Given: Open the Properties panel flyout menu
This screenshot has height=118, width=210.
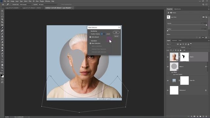Looking at the screenshot, I should (209, 9).
